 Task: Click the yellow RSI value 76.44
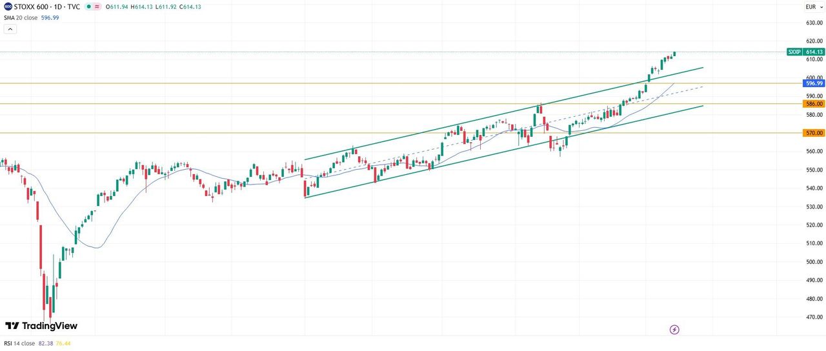click(x=63, y=344)
